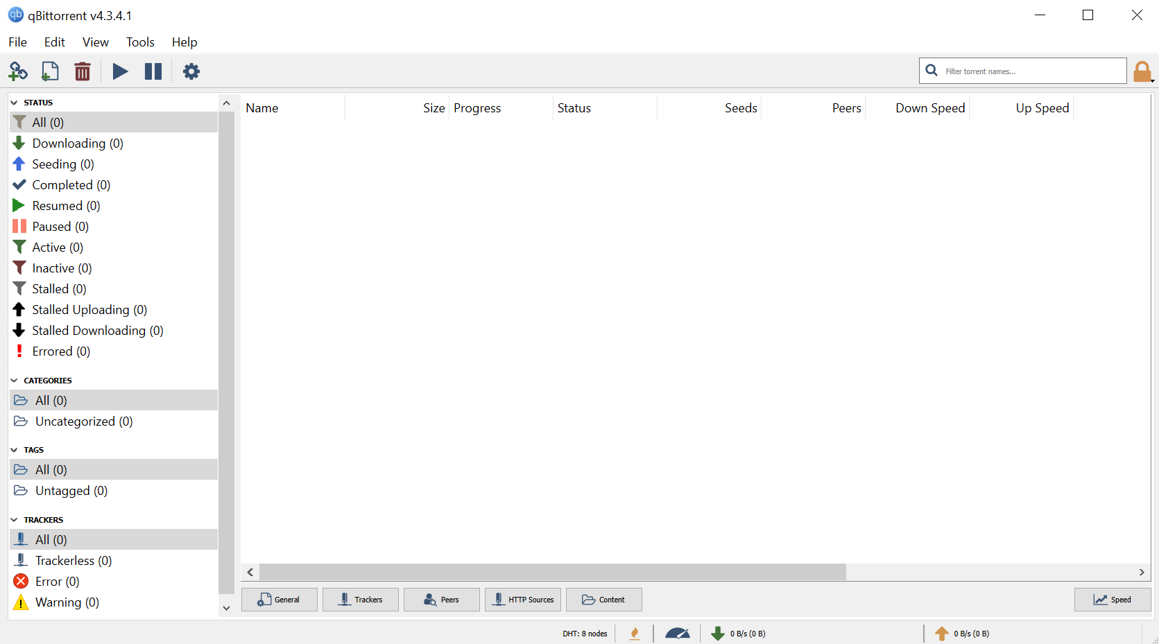
Task: Sort torrents by Size column
Action: coord(397,108)
